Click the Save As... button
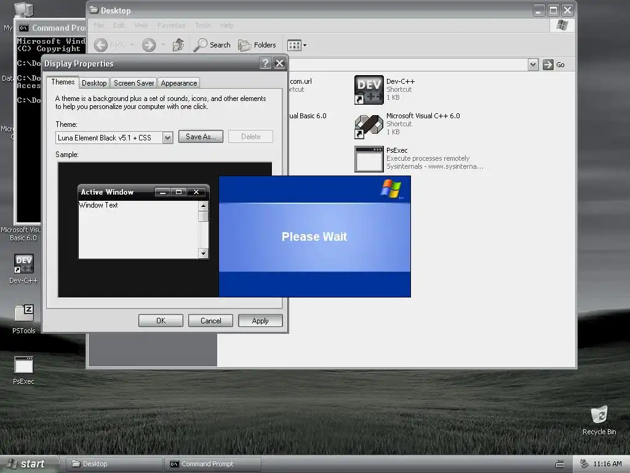Viewport: 630px width, 473px height. pyautogui.click(x=201, y=137)
